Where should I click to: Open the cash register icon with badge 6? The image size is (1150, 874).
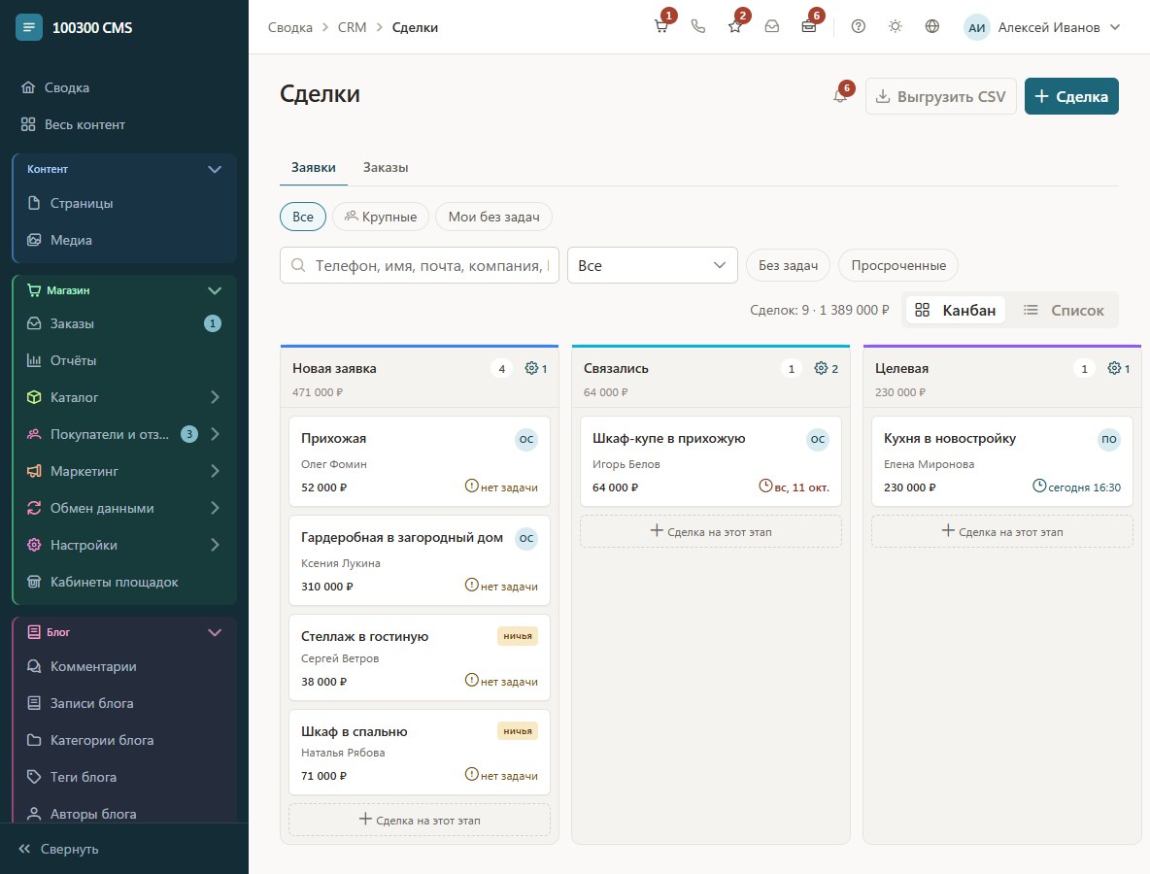(809, 26)
